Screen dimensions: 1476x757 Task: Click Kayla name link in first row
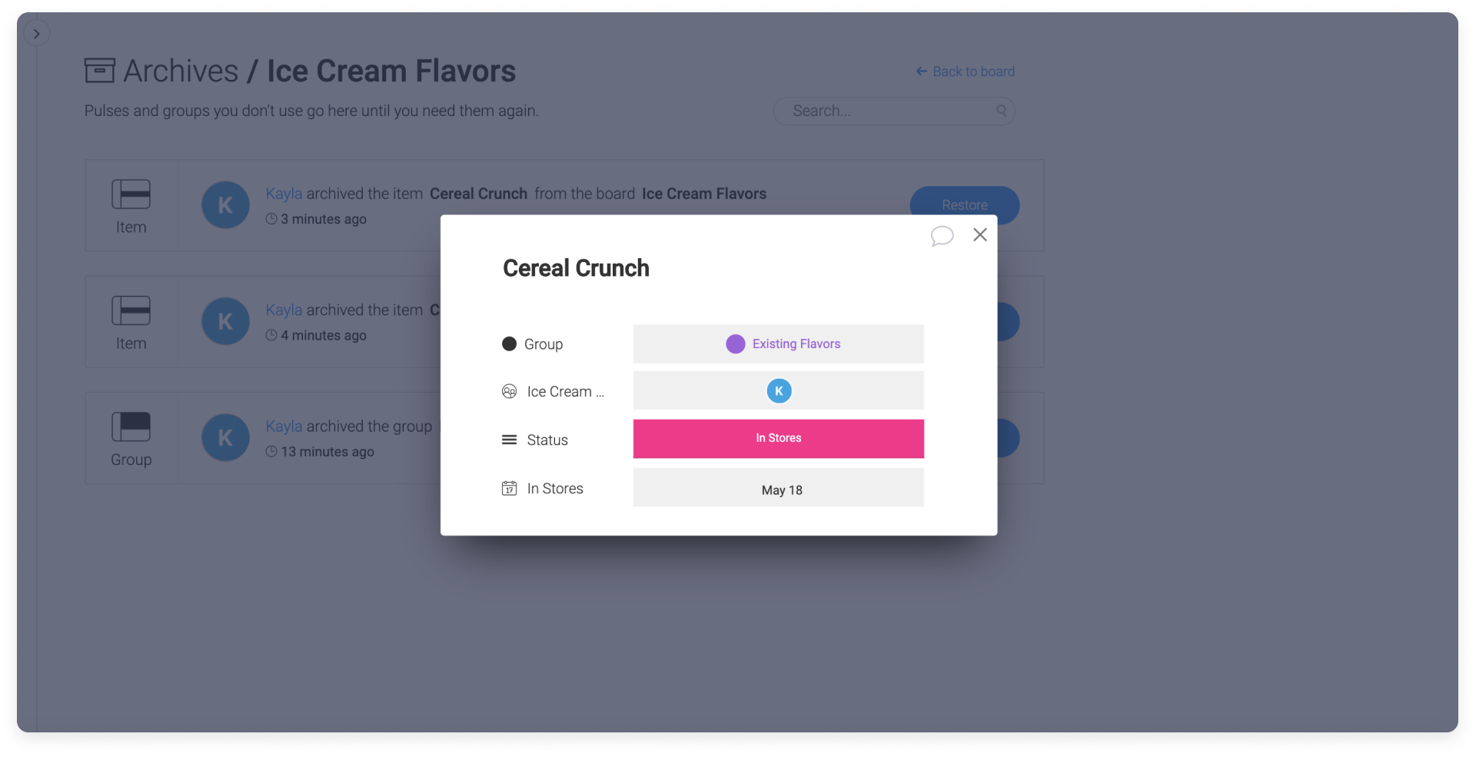284,194
